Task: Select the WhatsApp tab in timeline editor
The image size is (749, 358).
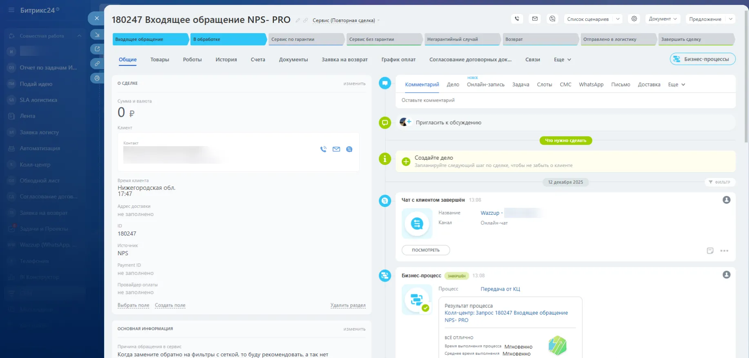Action: coord(591,84)
